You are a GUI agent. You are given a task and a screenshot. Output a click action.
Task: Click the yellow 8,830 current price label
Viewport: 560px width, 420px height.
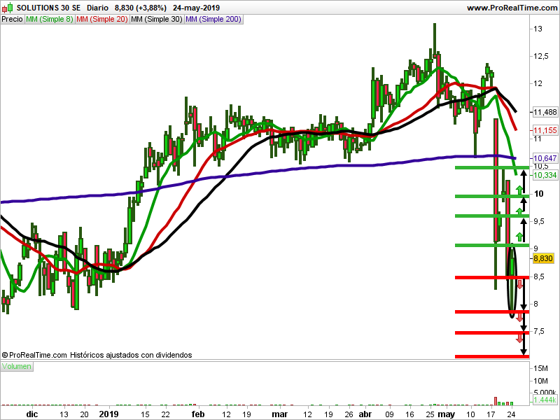tap(544, 258)
